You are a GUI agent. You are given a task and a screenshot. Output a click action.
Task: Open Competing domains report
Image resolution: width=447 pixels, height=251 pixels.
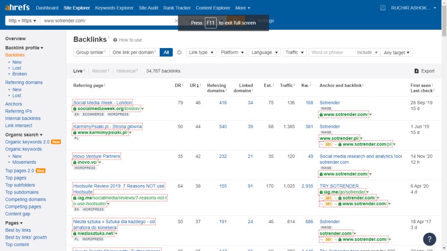point(25,199)
